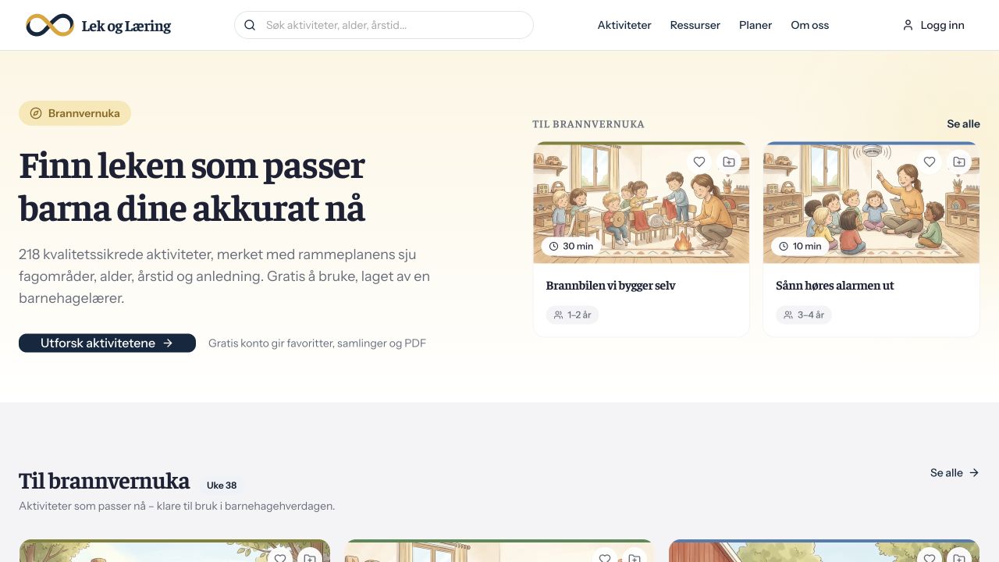Click the "Aktiviteter som passer nå" subtitle
Viewport: 999px width, 562px height.
176,506
